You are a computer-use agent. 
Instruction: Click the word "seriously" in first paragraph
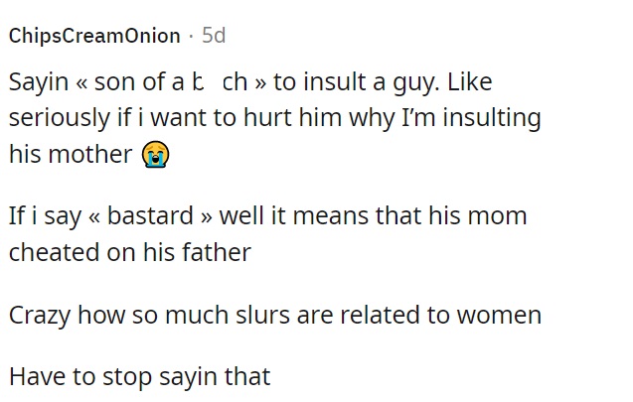point(60,118)
